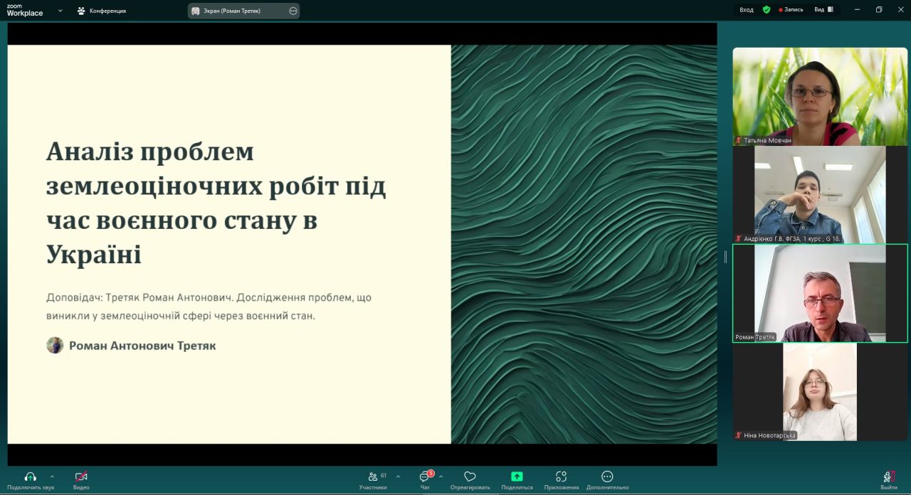Open the Дополнительно more options menu
This screenshot has height=495, width=911.
pos(607,477)
